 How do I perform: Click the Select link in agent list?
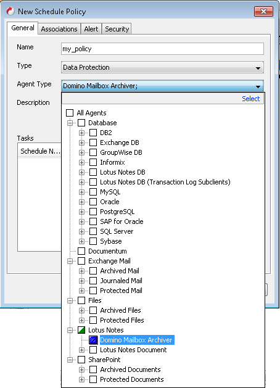pyautogui.click(x=250, y=99)
